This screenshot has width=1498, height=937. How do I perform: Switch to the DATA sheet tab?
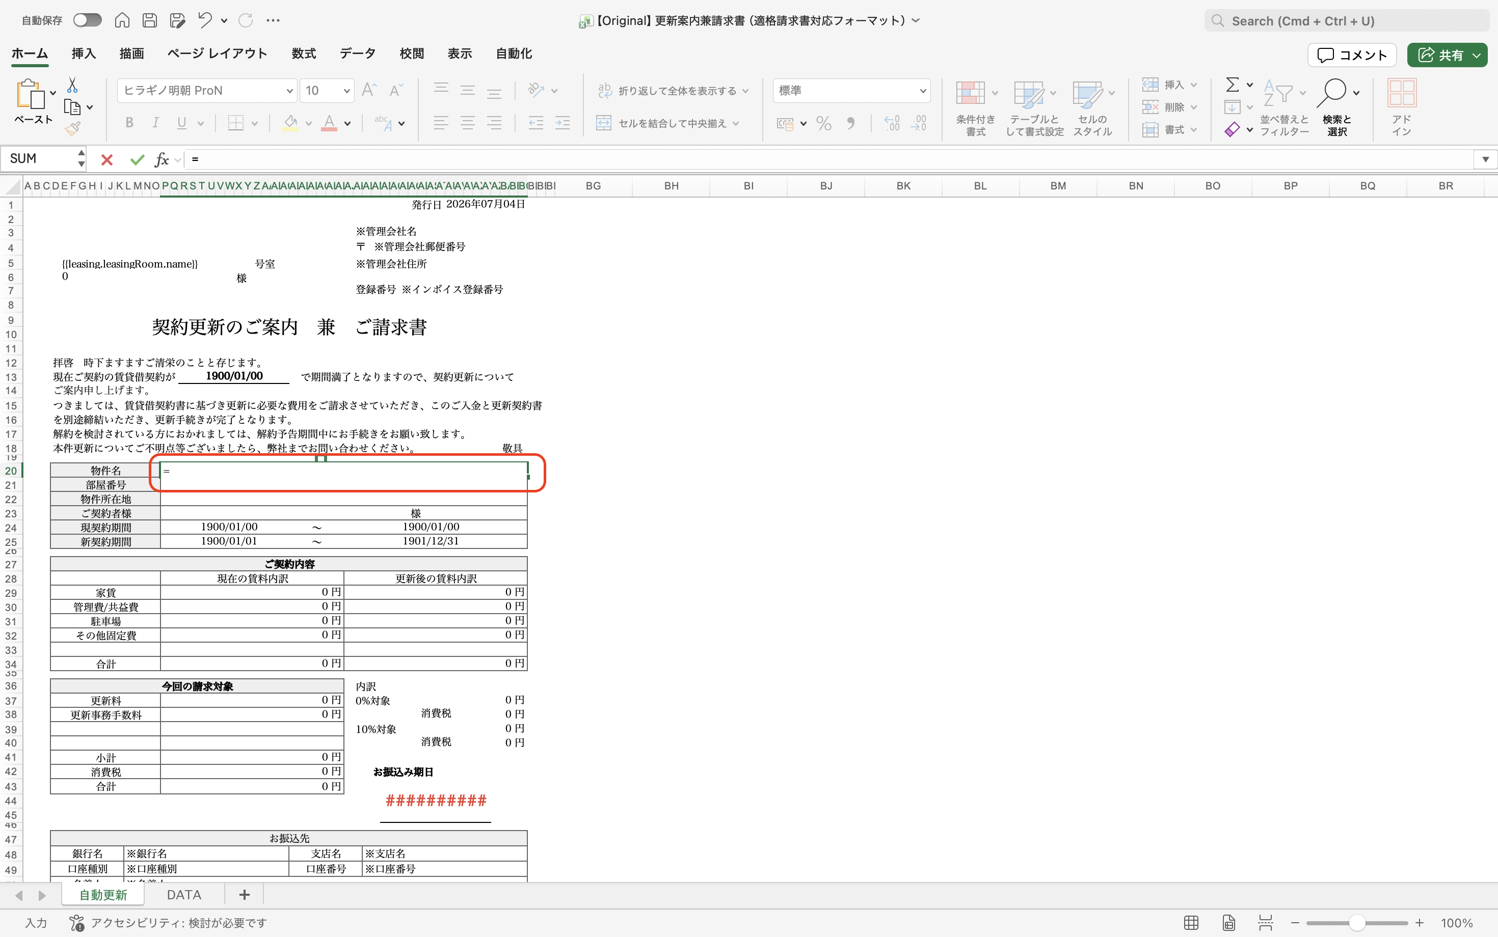click(x=184, y=895)
